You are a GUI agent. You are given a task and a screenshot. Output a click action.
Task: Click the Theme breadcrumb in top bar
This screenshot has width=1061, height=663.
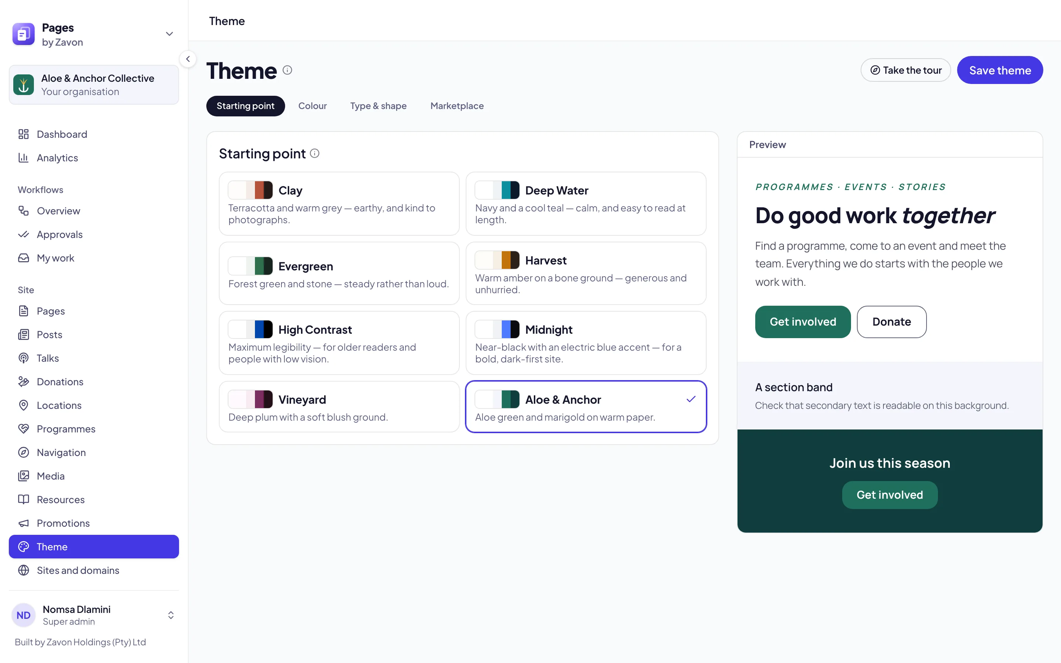[227, 21]
